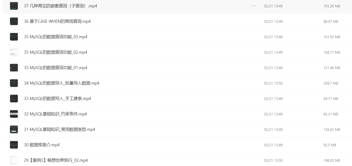352x166 pixels.
Task: Click the thumbnail icon of 34 MySQL的数据导入_批量导入数据.mp4
Action: pos(14,83)
